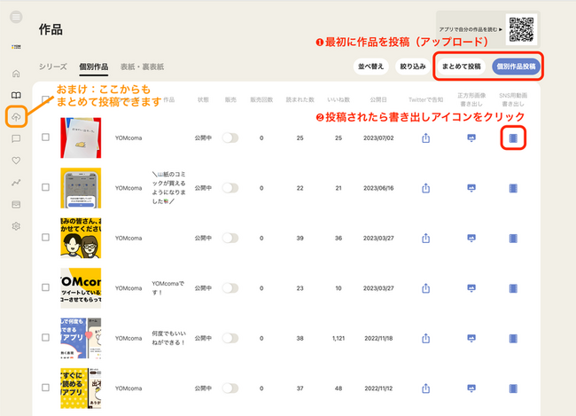Click SNS video export icon for 2023/07/02 work
The width and height of the screenshot is (576, 416).
click(x=512, y=137)
